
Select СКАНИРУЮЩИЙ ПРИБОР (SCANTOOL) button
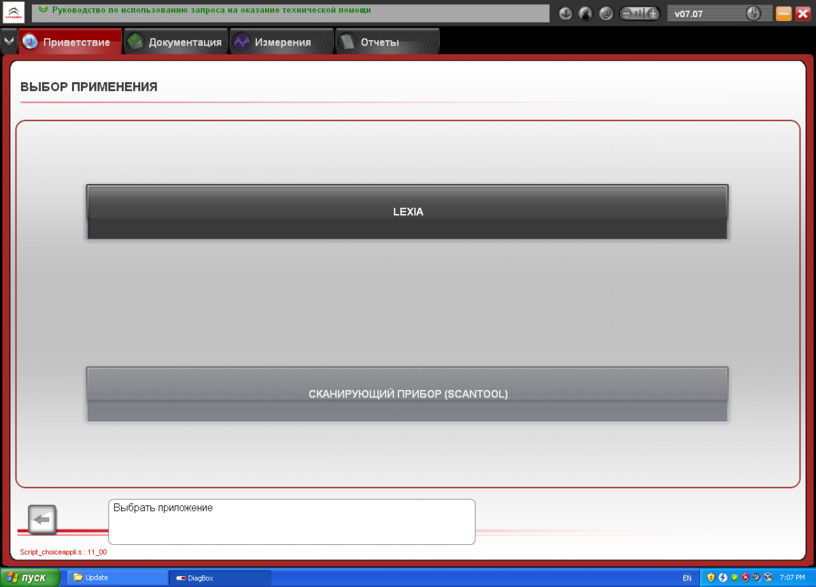click(408, 394)
